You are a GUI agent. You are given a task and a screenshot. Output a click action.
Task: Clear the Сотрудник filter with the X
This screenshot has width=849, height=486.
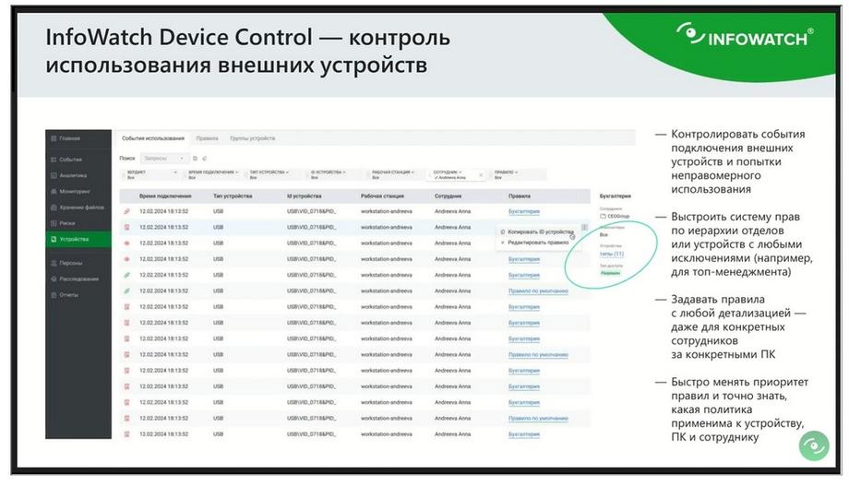(481, 175)
